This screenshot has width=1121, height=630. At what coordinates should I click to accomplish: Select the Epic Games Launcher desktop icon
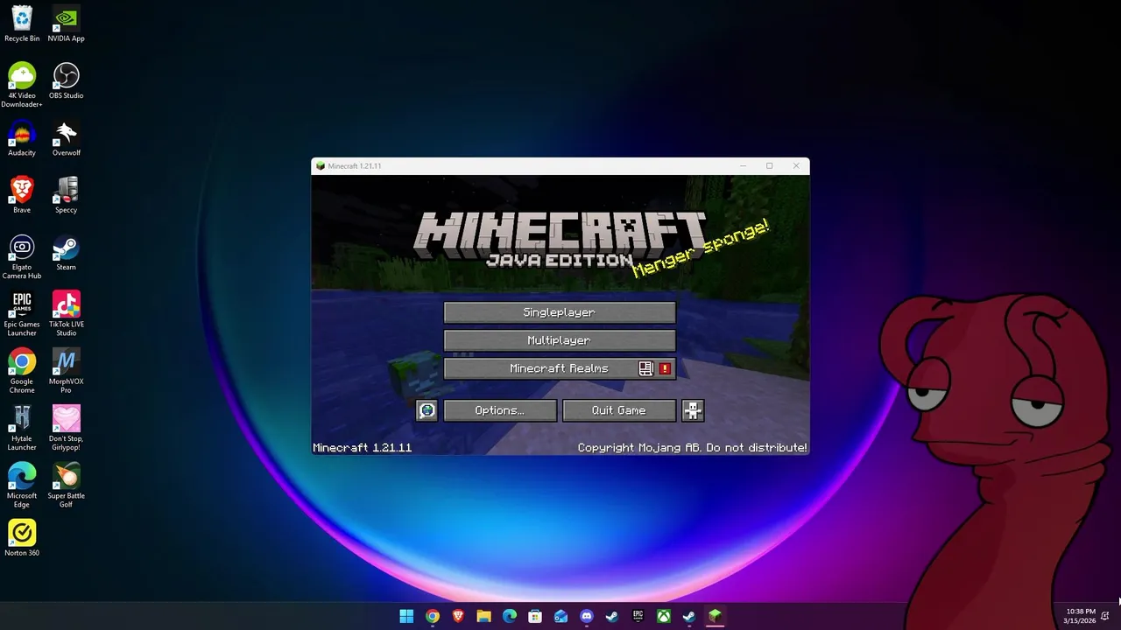tap(22, 313)
